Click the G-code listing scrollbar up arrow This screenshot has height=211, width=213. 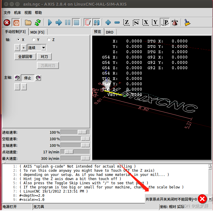tap(210, 166)
